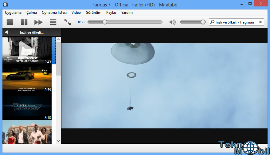Select the group-walking video thumbnail

point(27,132)
